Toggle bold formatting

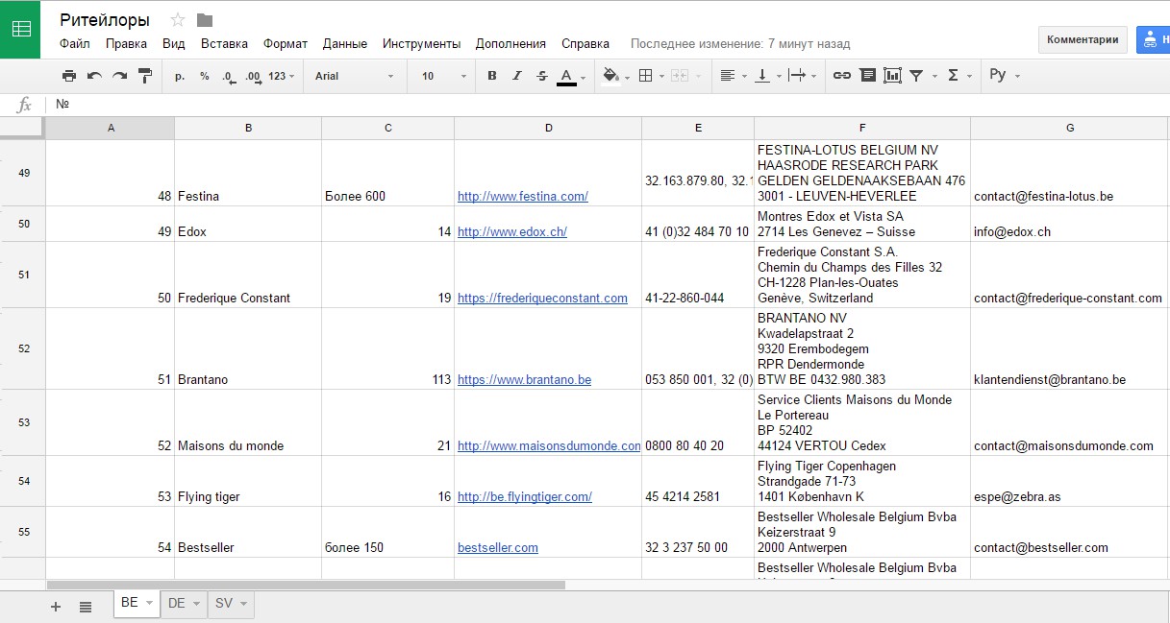click(x=492, y=76)
